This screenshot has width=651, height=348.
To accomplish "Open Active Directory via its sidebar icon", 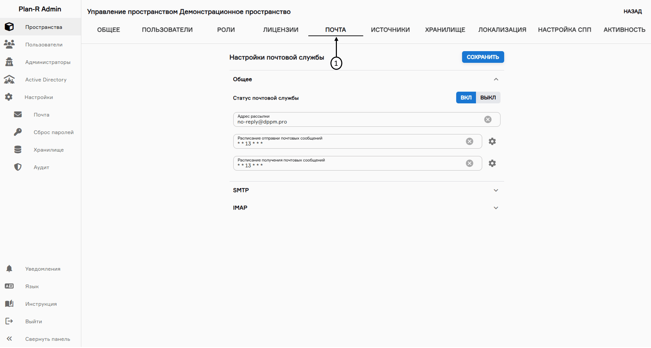I will (9, 80).
